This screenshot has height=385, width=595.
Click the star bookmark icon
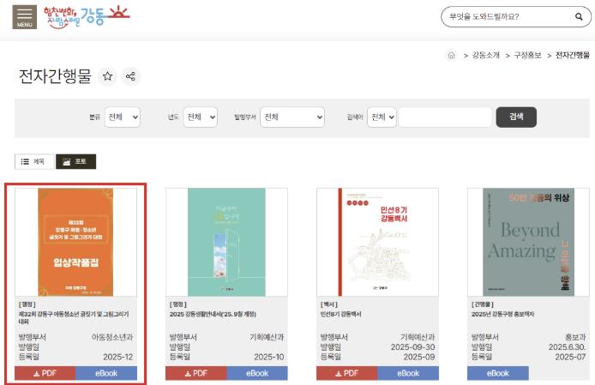(x=108, y=76)
